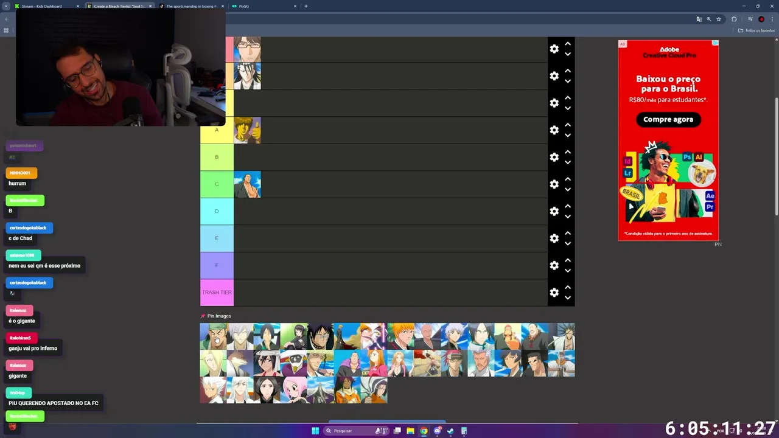Open settings gear for the F tier row
This screenshot has width=779, height=438.
point(554,265)
